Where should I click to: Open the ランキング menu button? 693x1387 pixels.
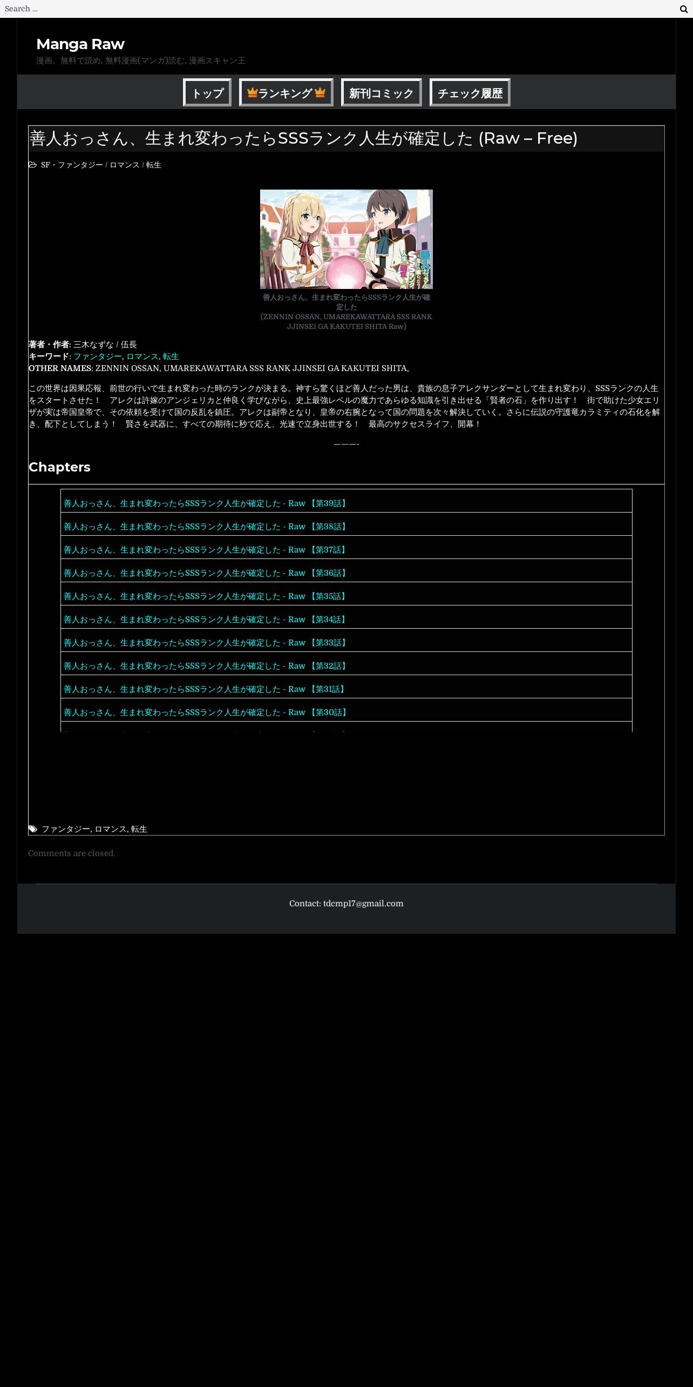pyautogui.click(x=286, y=93)
